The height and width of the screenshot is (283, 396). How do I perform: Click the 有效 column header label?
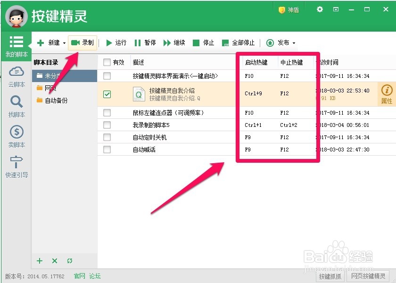(x=118, y=62)
